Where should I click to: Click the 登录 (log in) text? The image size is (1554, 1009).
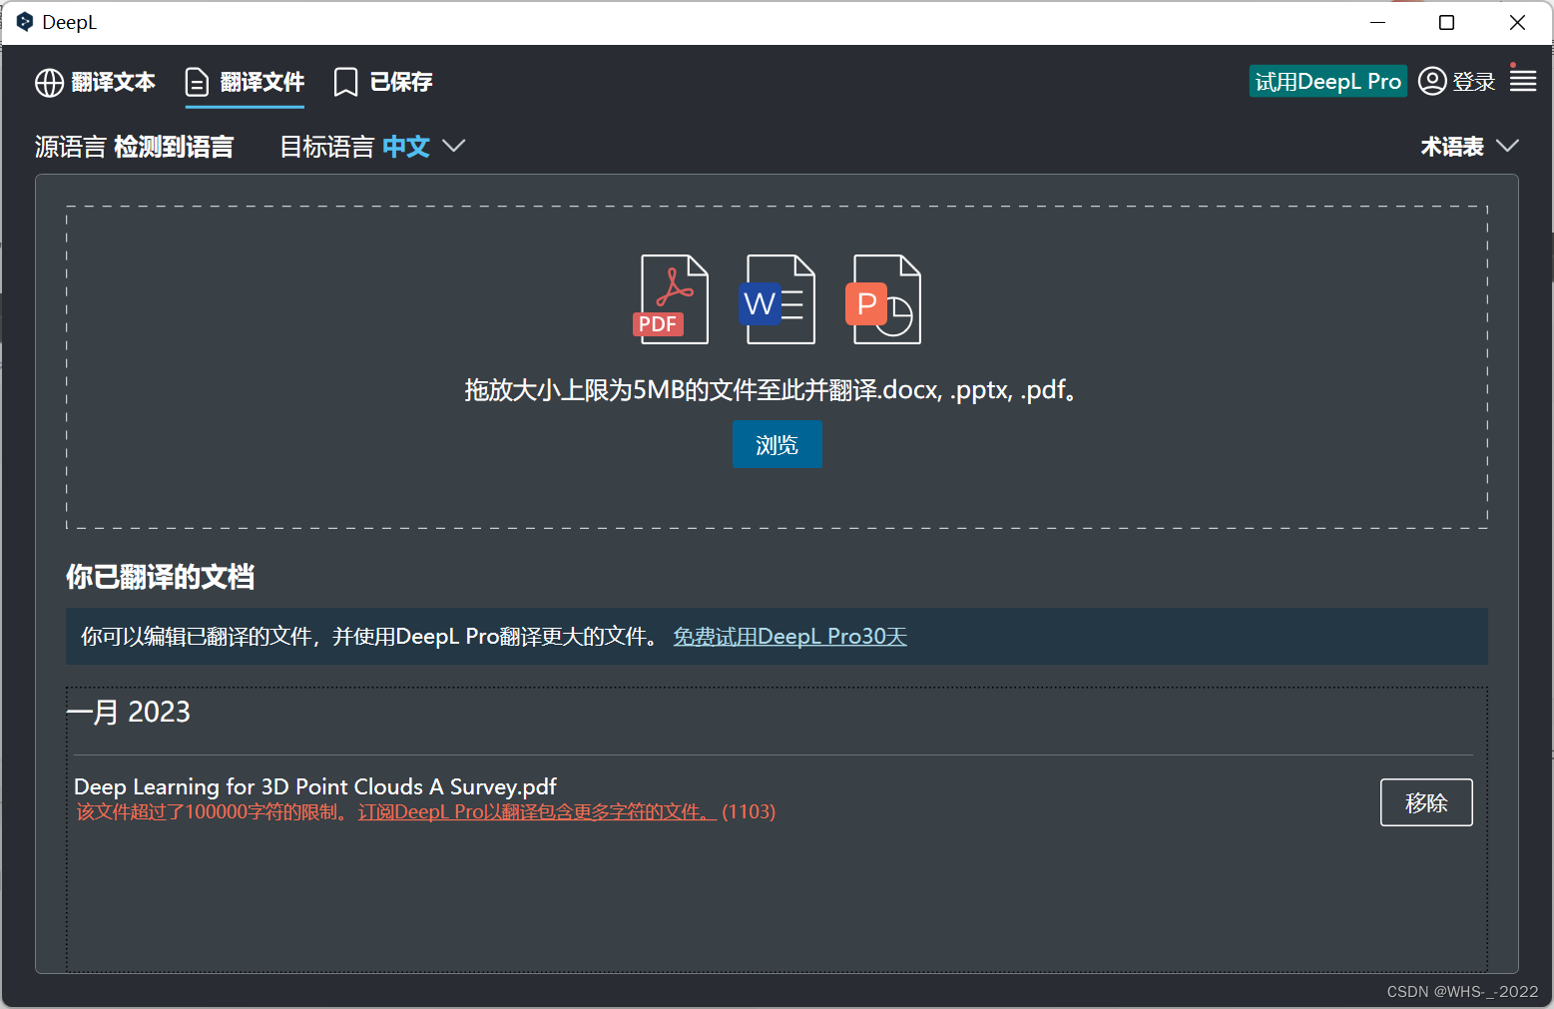point(1474,82)
